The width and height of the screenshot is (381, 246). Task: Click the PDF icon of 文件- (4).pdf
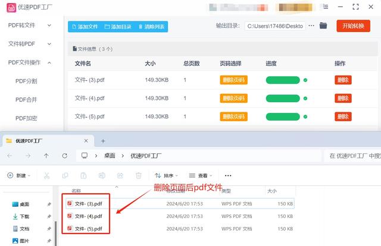[x=70, y=216]
